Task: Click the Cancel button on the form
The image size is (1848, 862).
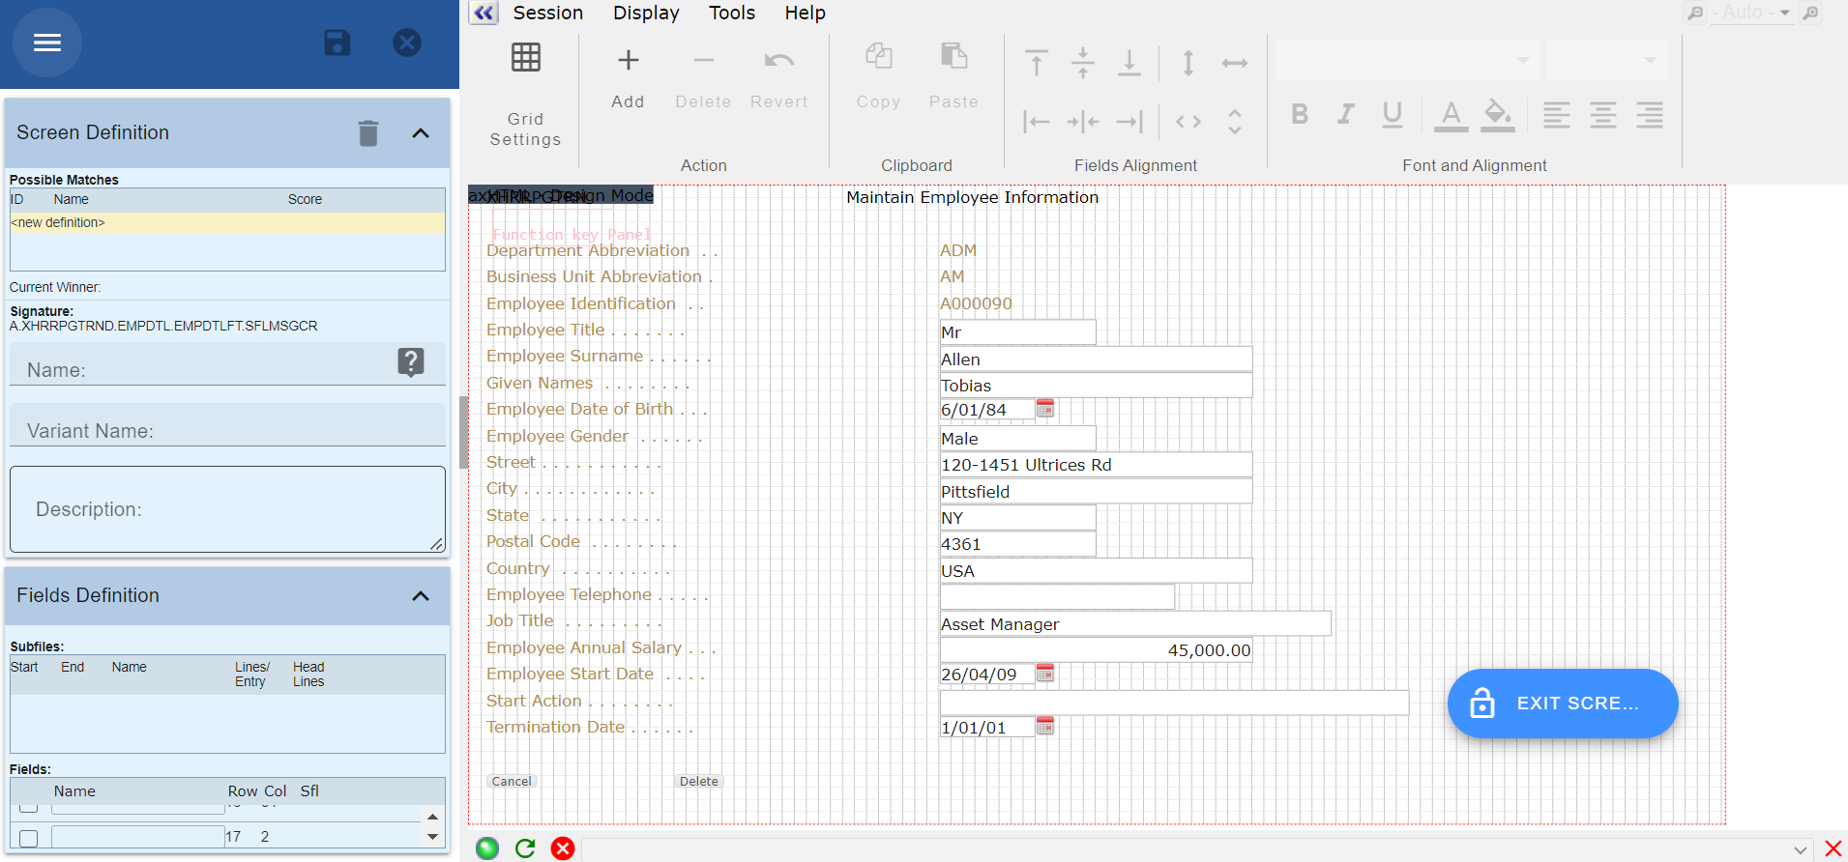Action: pyautogui.click(x=512, y=782)
